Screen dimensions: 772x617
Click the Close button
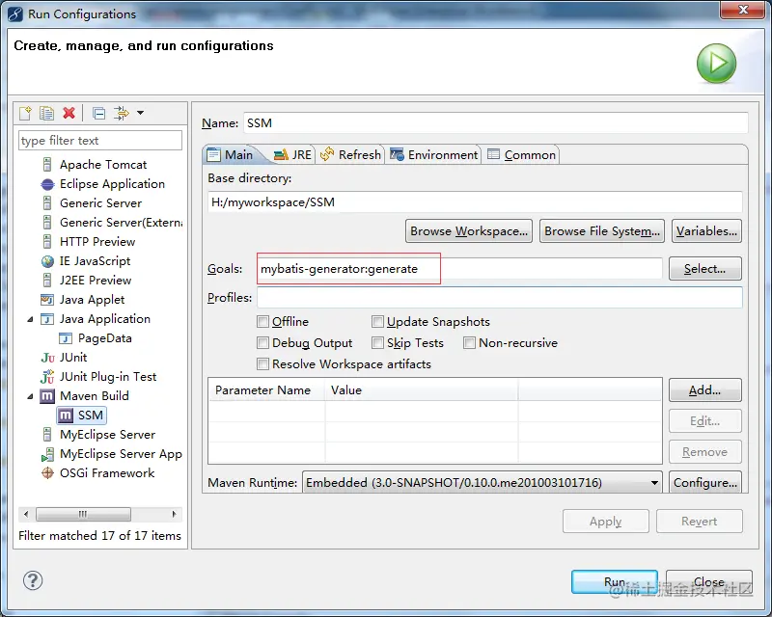coord(709,582)
